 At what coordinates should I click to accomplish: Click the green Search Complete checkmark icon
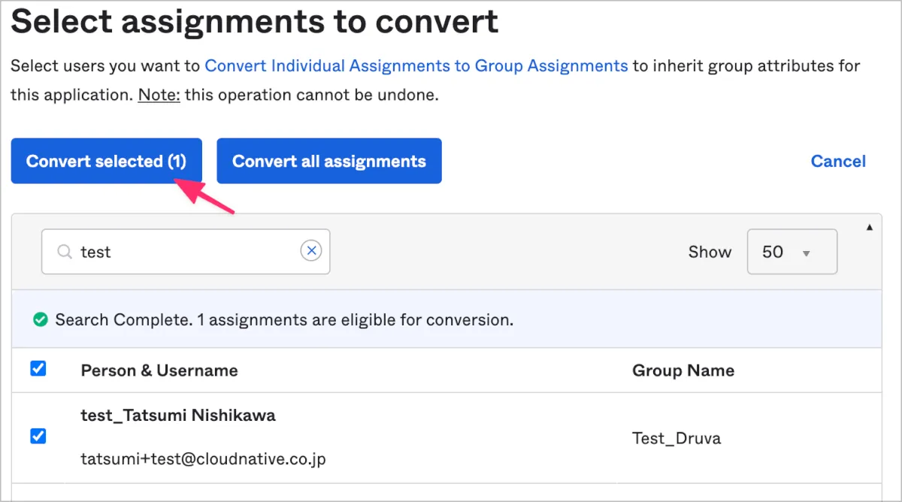tap(40, 320)
